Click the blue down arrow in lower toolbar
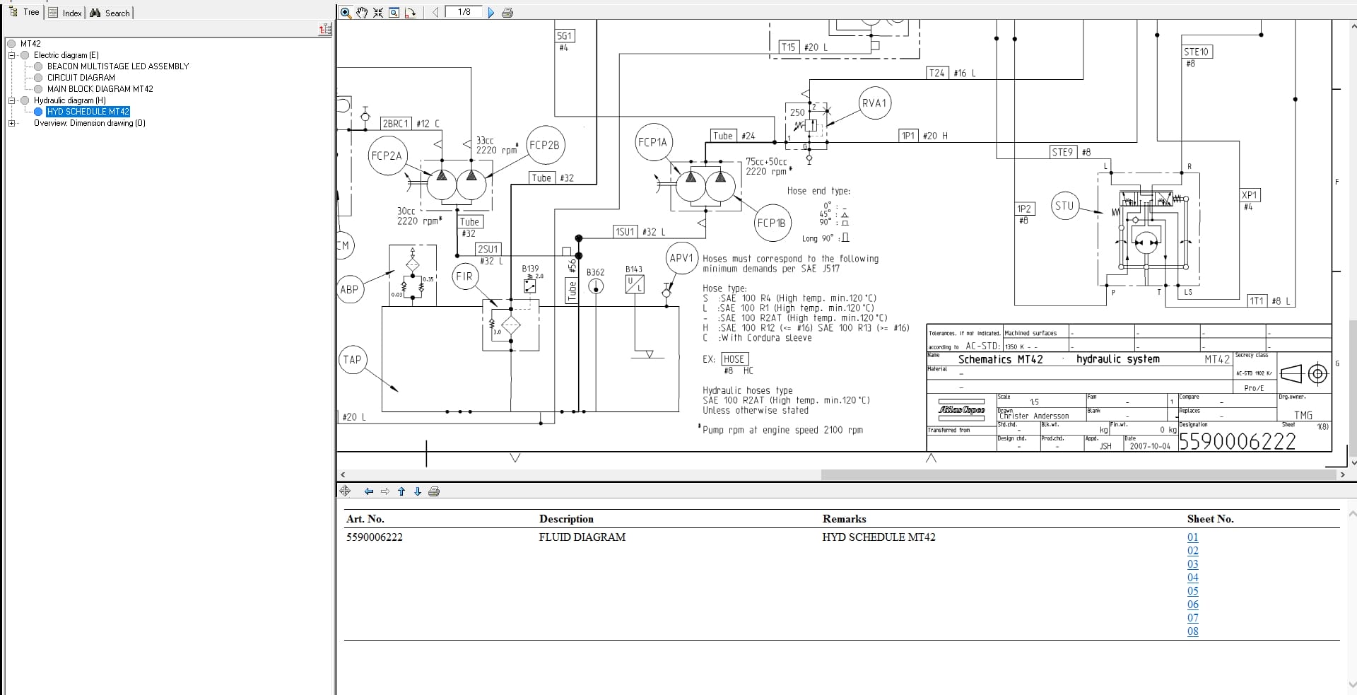This screenshot has width=1357, height=695. [x=417, y=491]
